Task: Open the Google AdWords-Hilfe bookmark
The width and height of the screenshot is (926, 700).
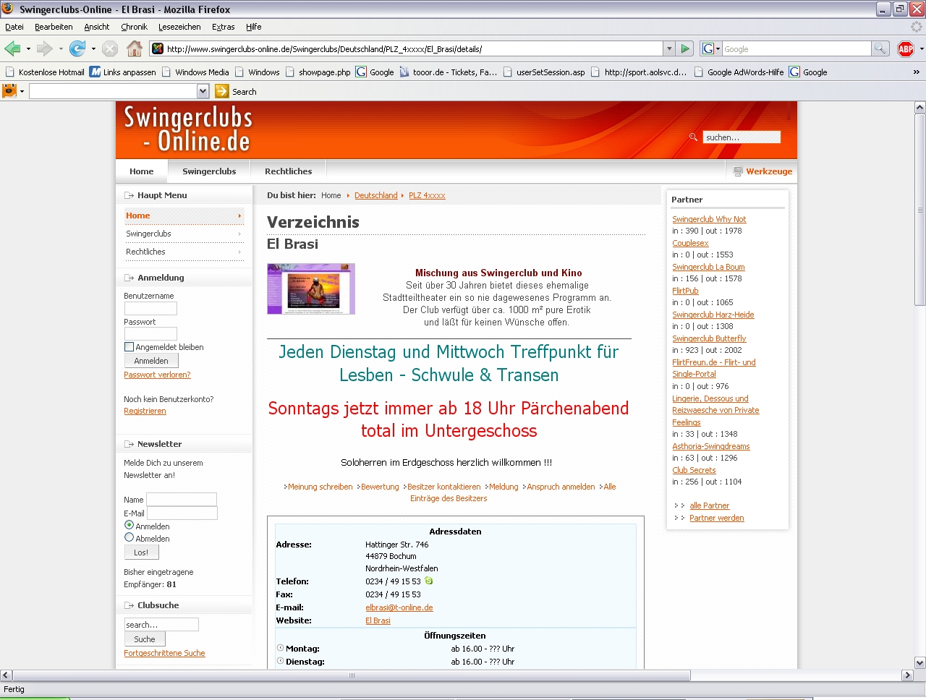Action: click(739, 72)
